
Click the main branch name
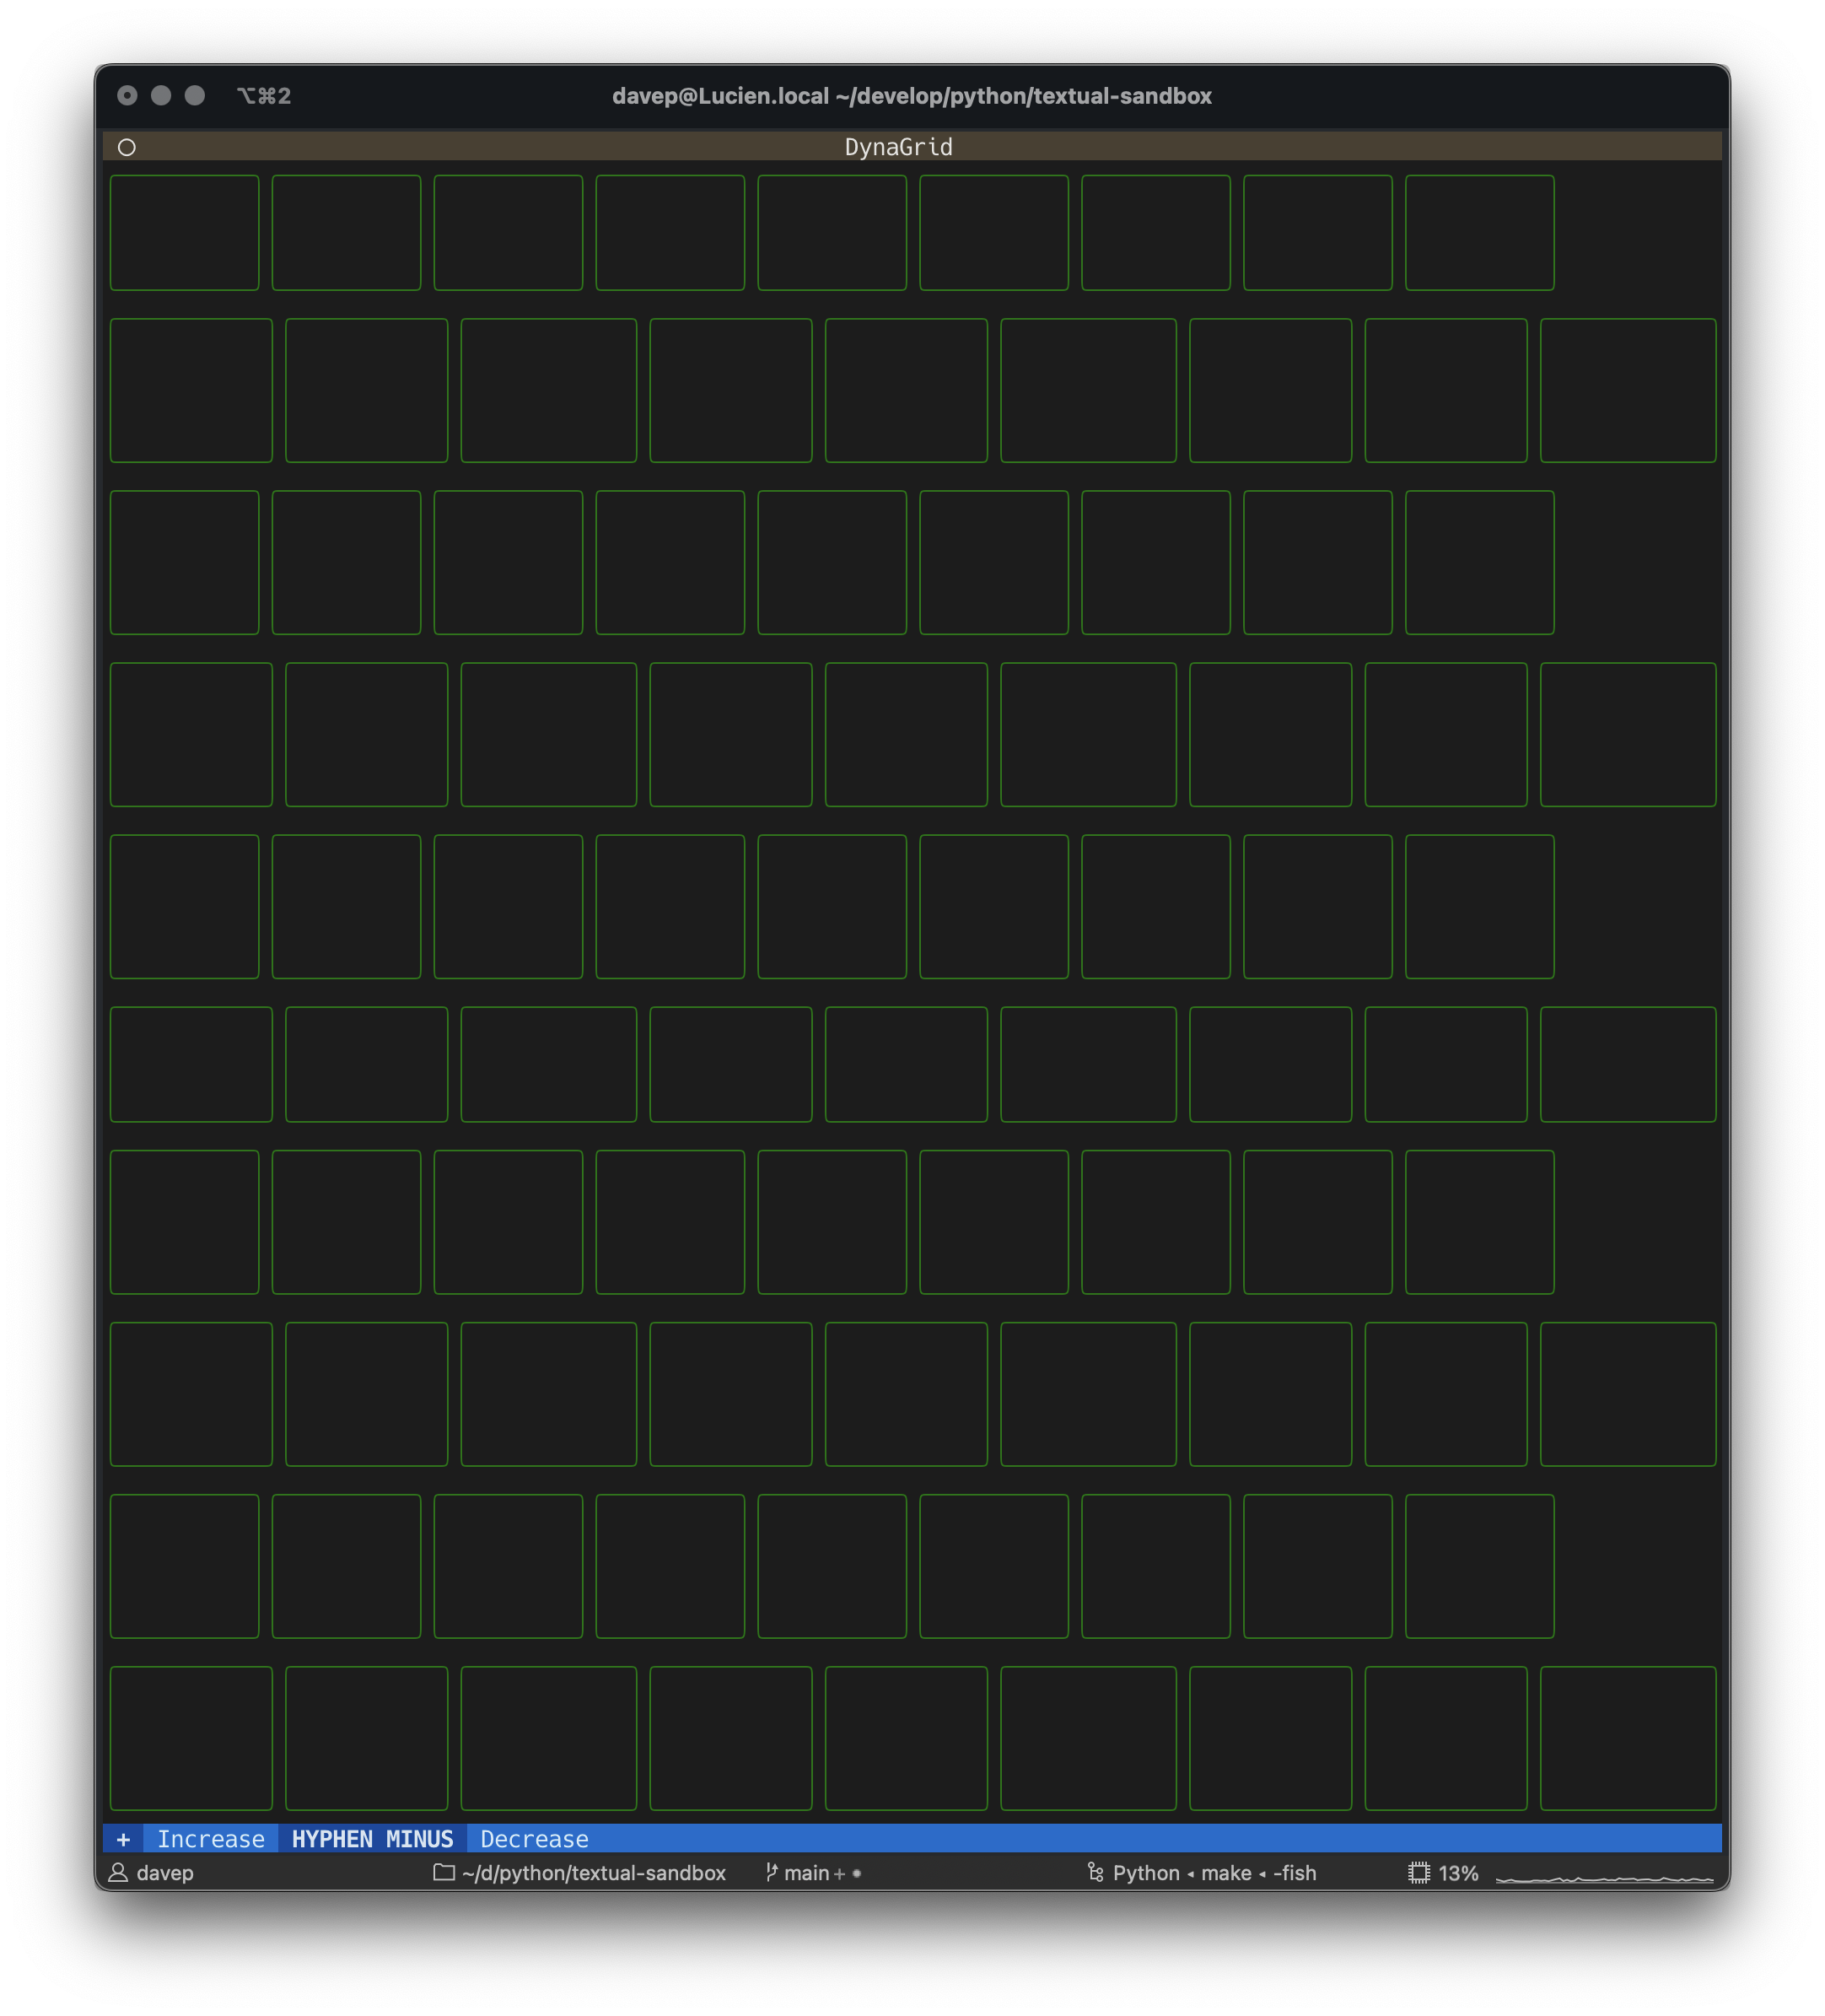(x=807, y=1873)
